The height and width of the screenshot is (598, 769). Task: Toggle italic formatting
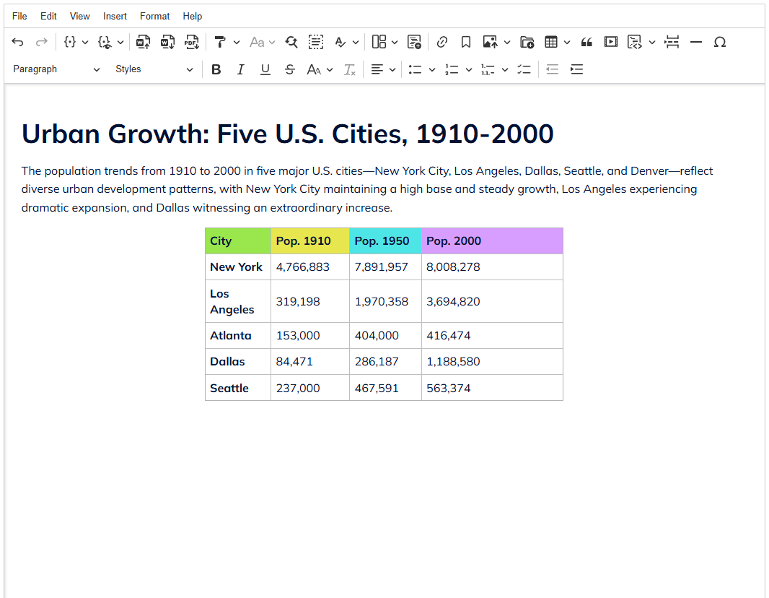pyautogui.click(x=241, y=69)
